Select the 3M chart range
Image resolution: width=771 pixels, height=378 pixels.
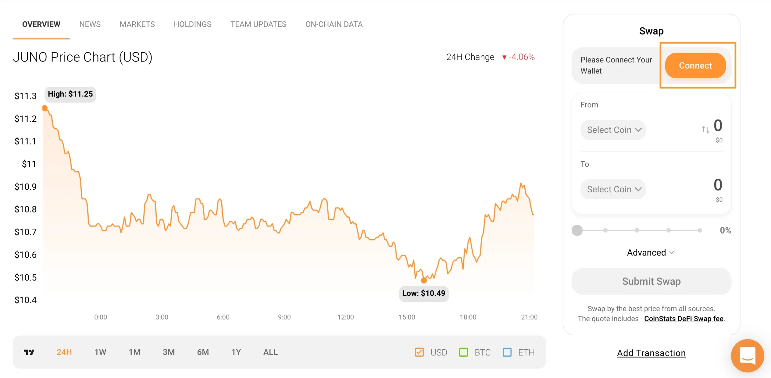point(169,352)
